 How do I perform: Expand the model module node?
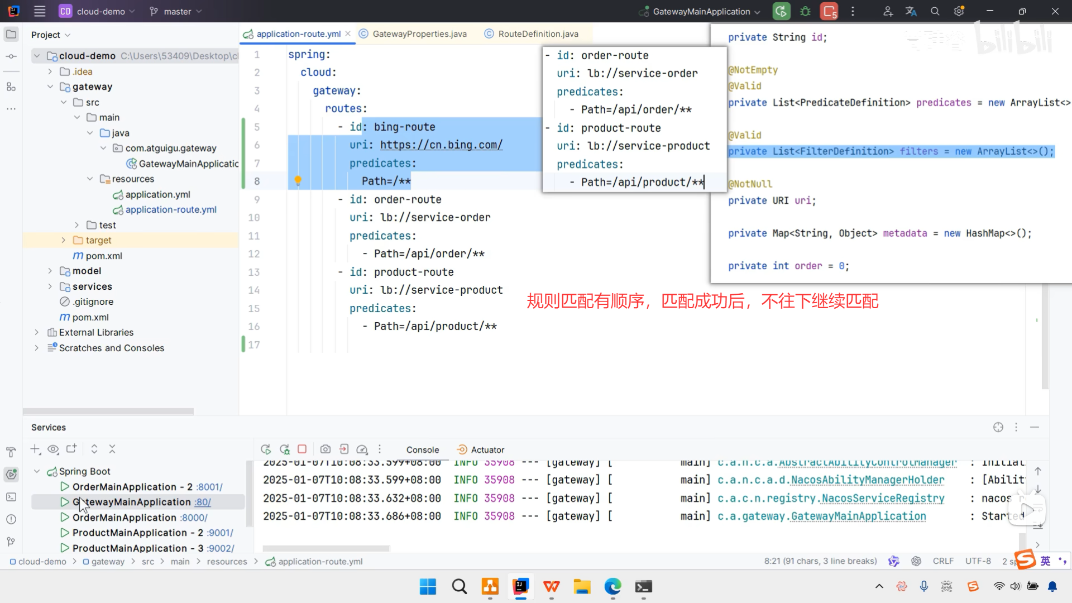pos(50,271)
